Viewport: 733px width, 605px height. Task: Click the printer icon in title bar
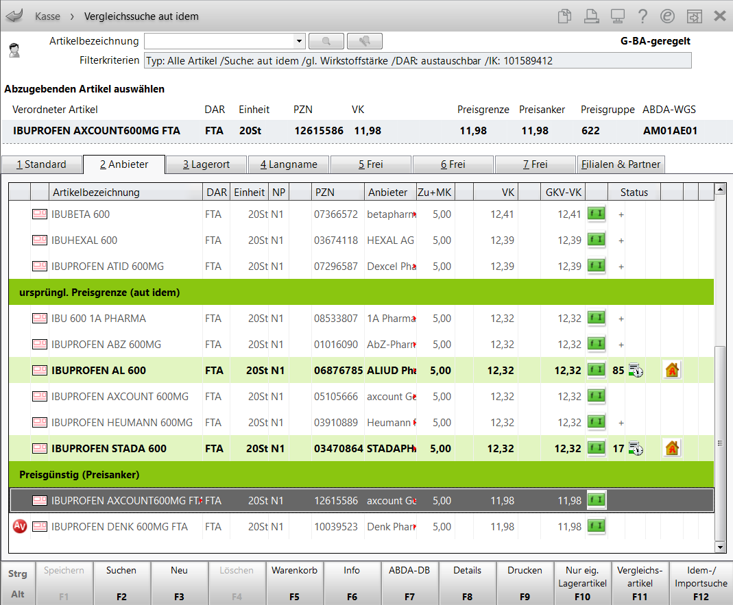click(591, 16)
